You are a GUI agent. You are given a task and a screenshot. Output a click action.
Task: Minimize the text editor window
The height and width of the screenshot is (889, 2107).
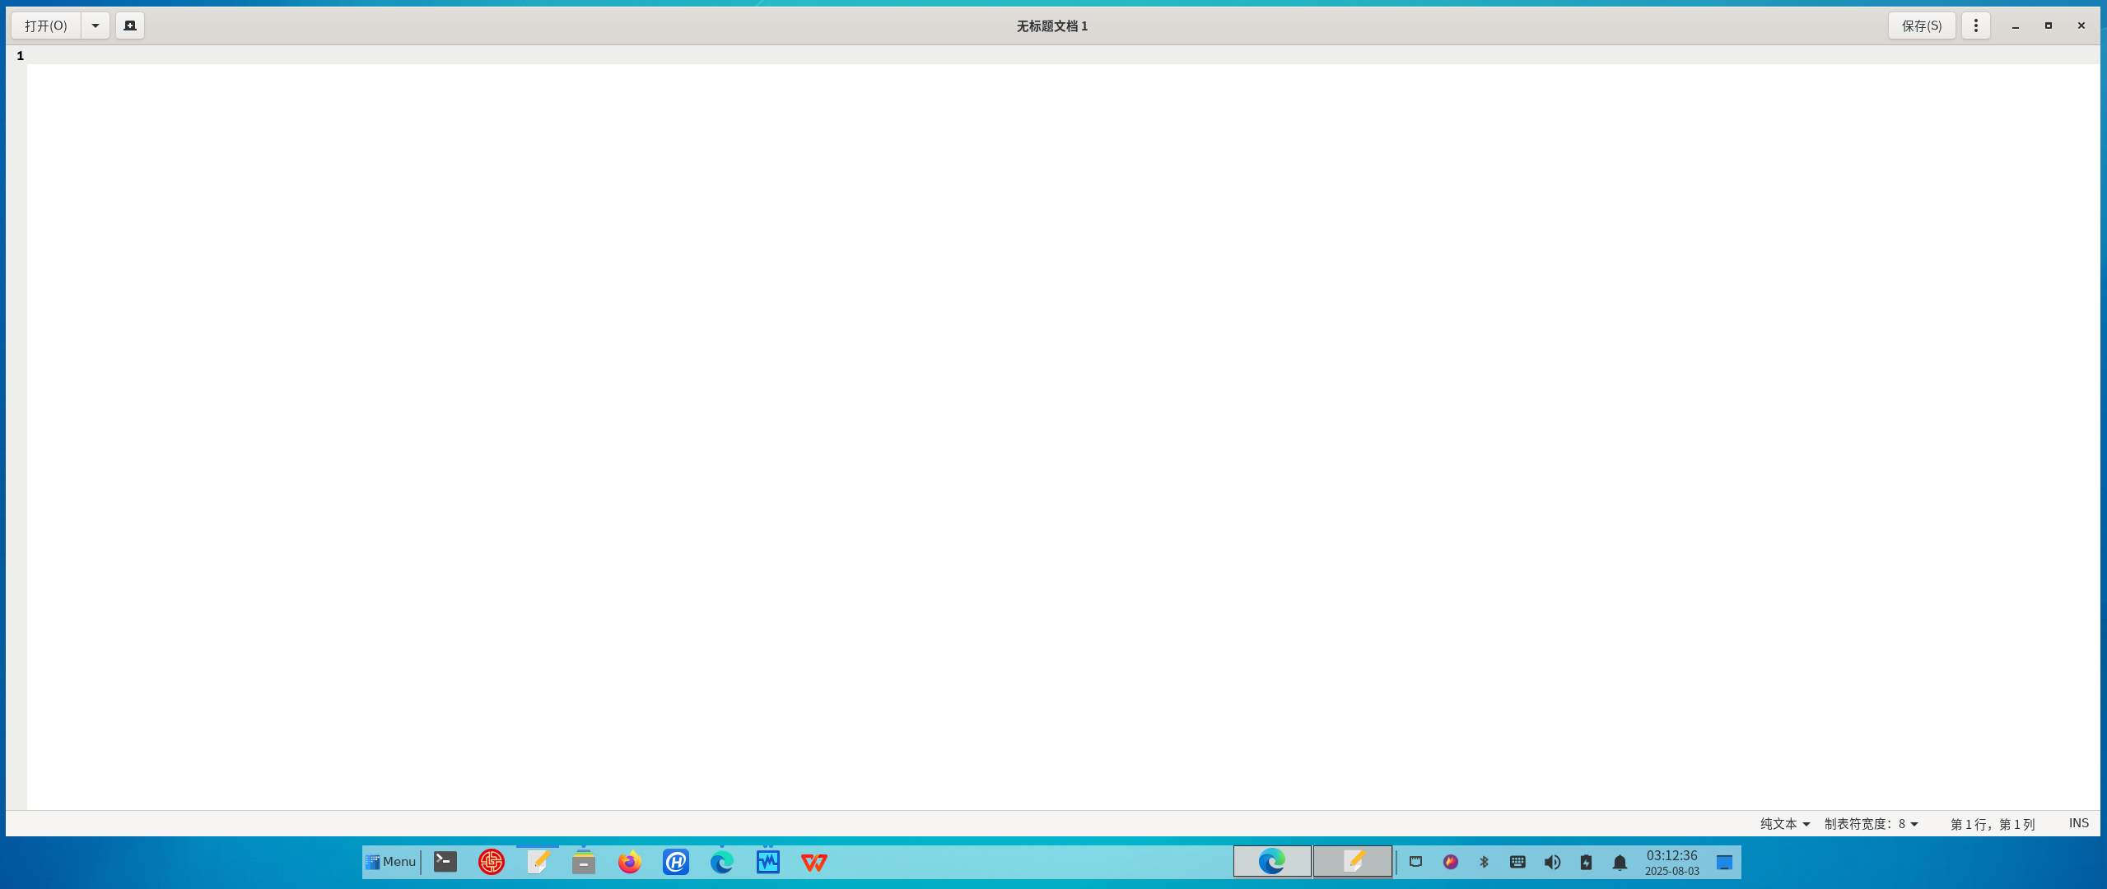click(x=2016, y=26)
